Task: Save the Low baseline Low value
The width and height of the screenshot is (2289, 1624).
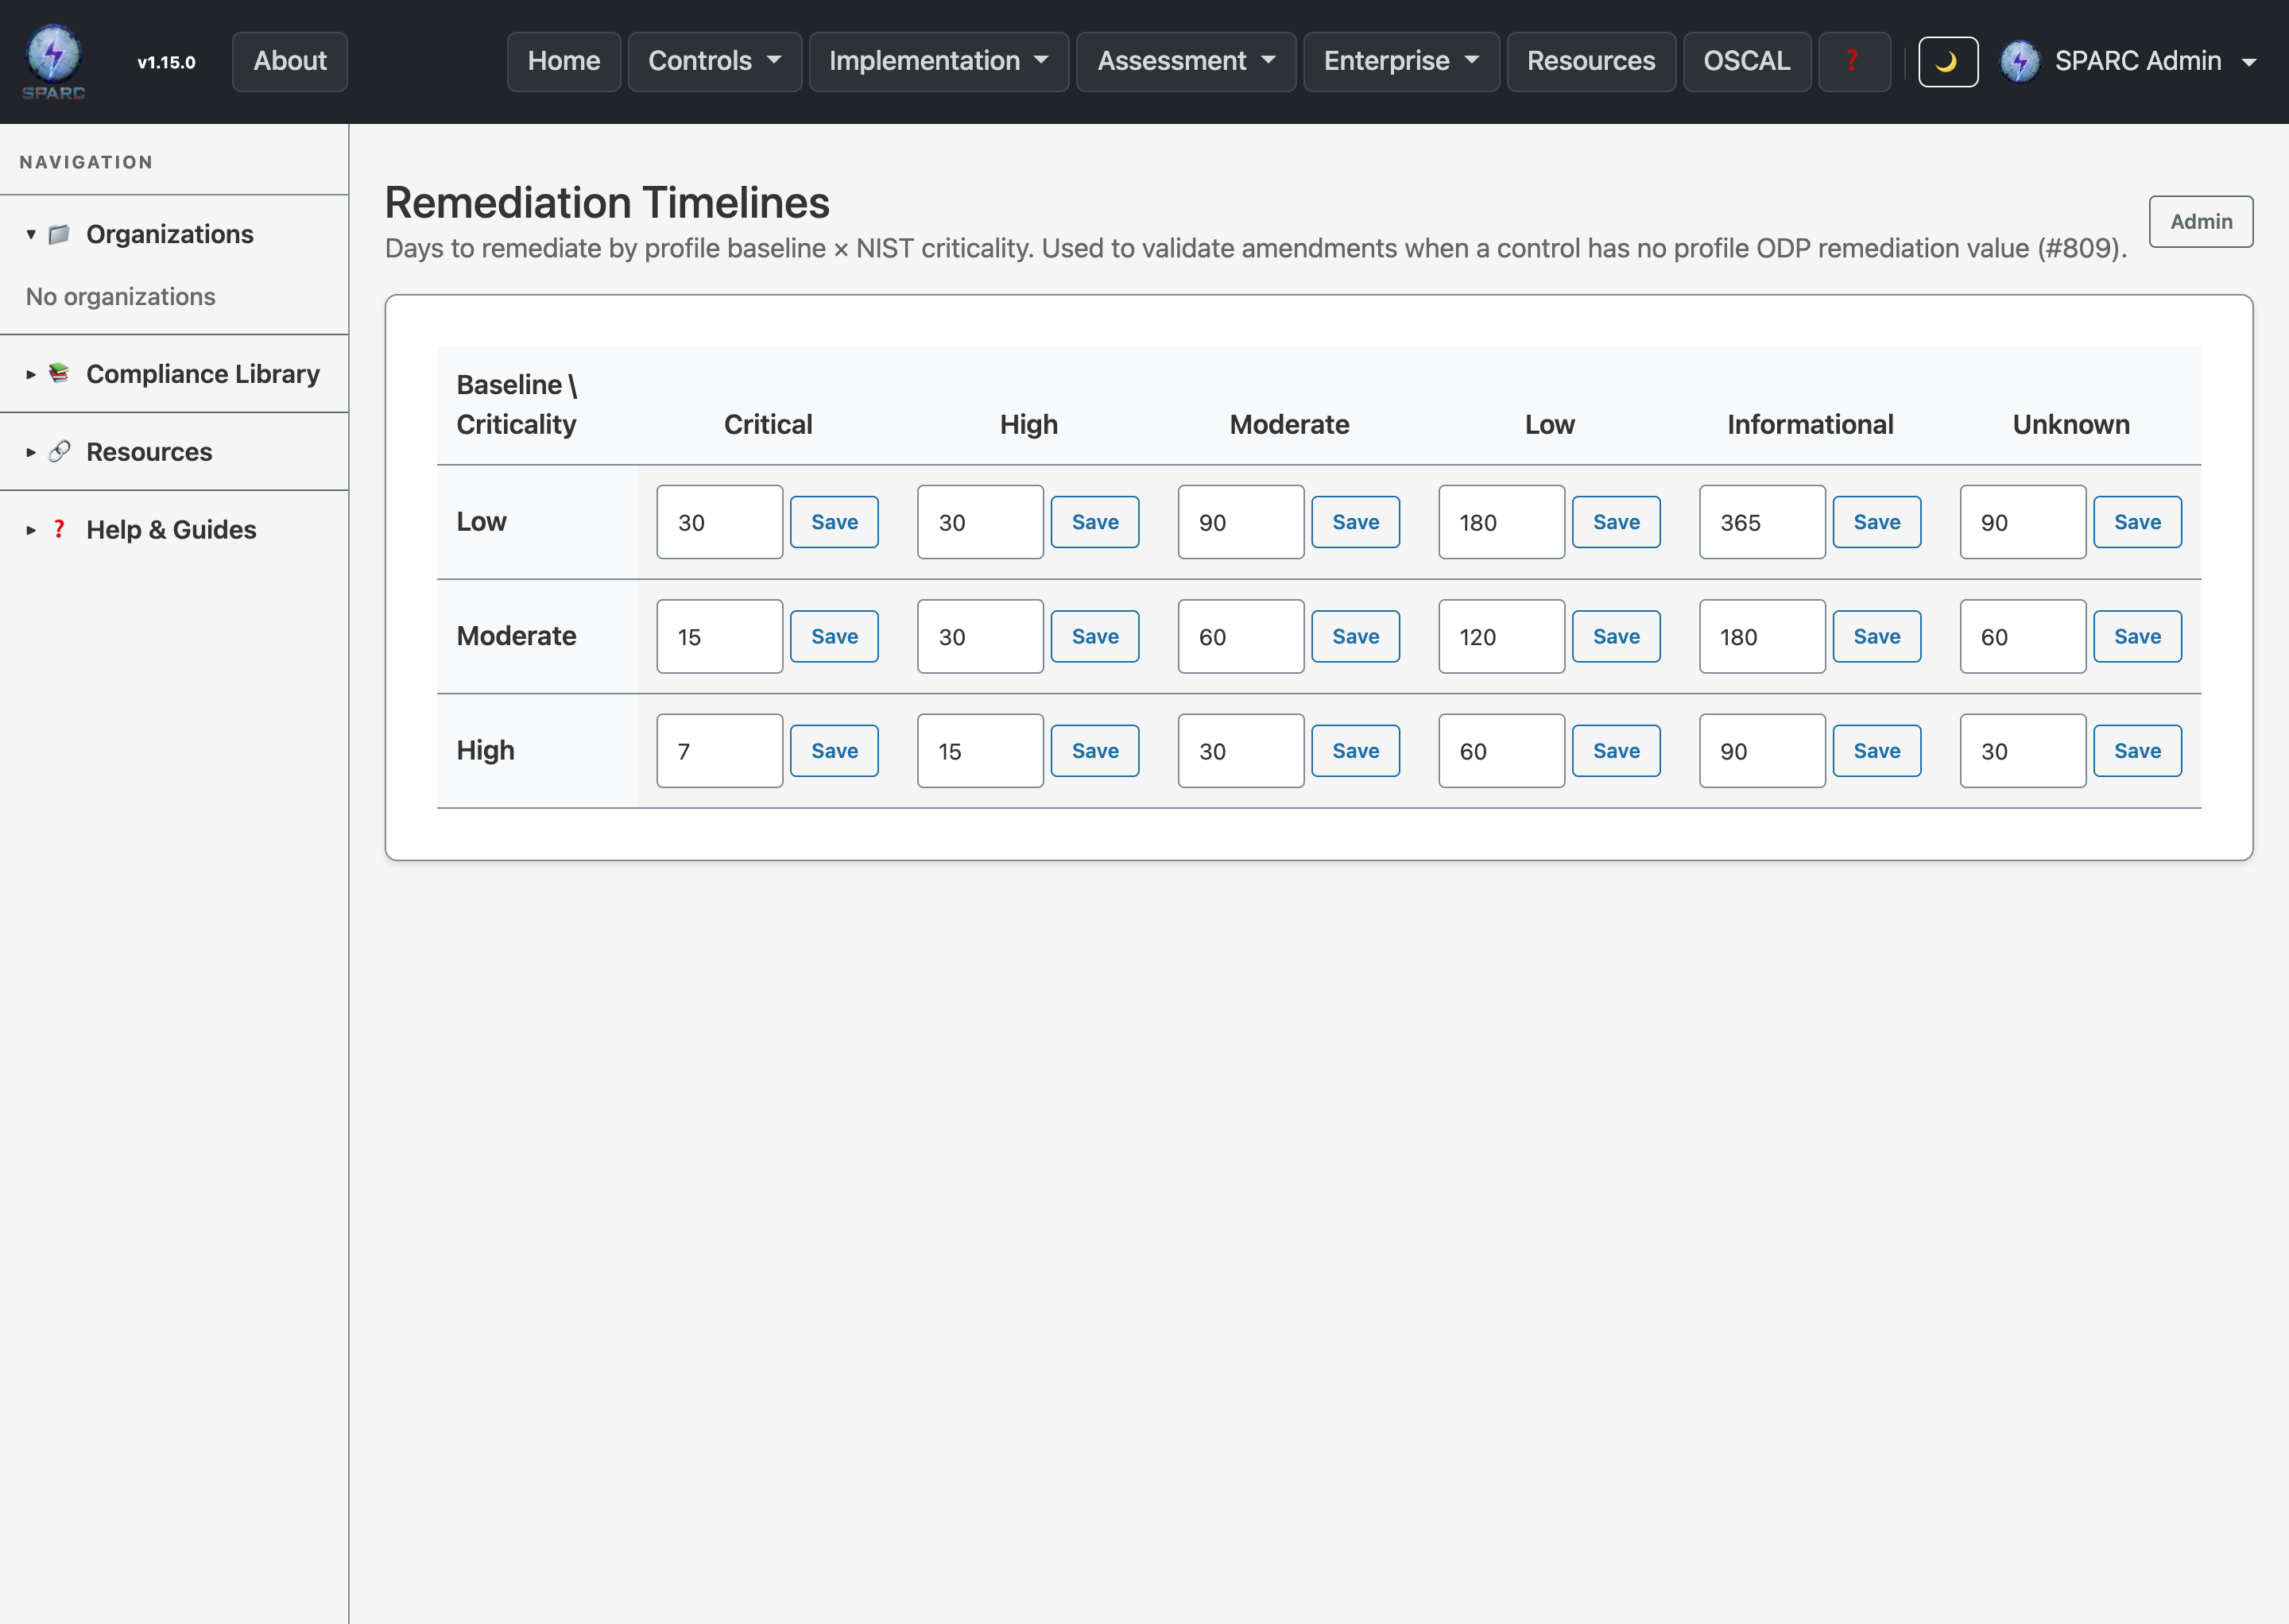Action: [x=1616, y=522]
